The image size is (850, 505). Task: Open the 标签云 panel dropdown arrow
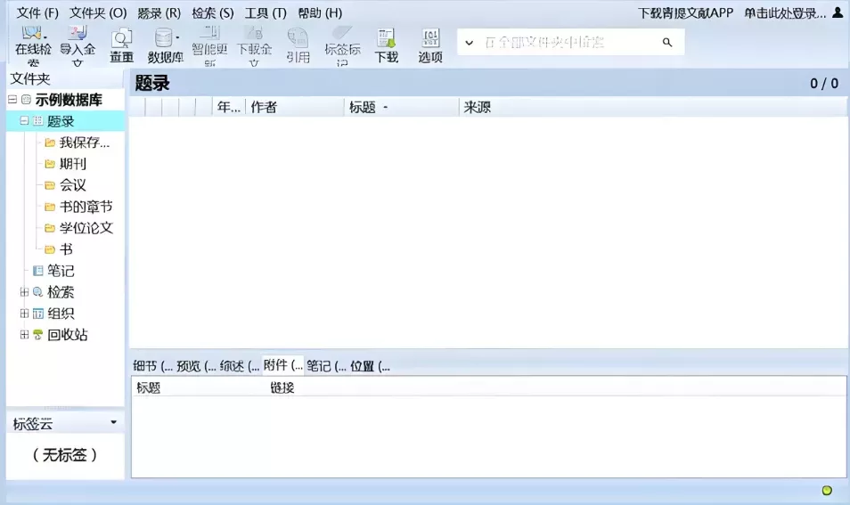tap(113, 423)
